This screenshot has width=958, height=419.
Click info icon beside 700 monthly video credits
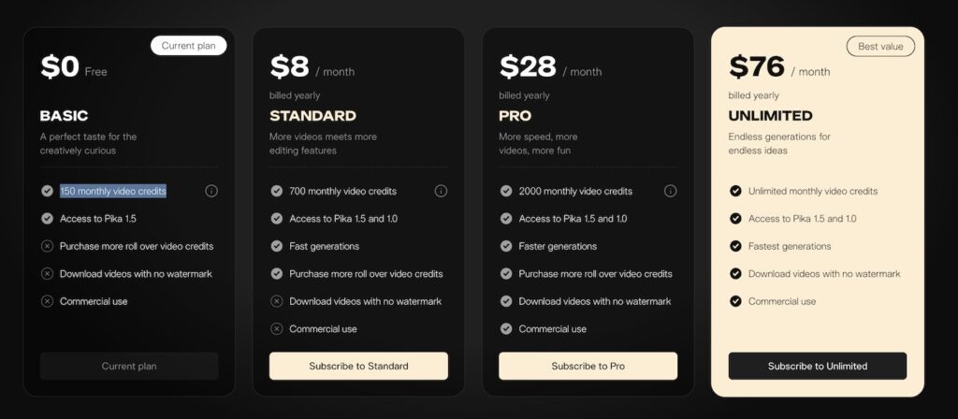point(441,191)
